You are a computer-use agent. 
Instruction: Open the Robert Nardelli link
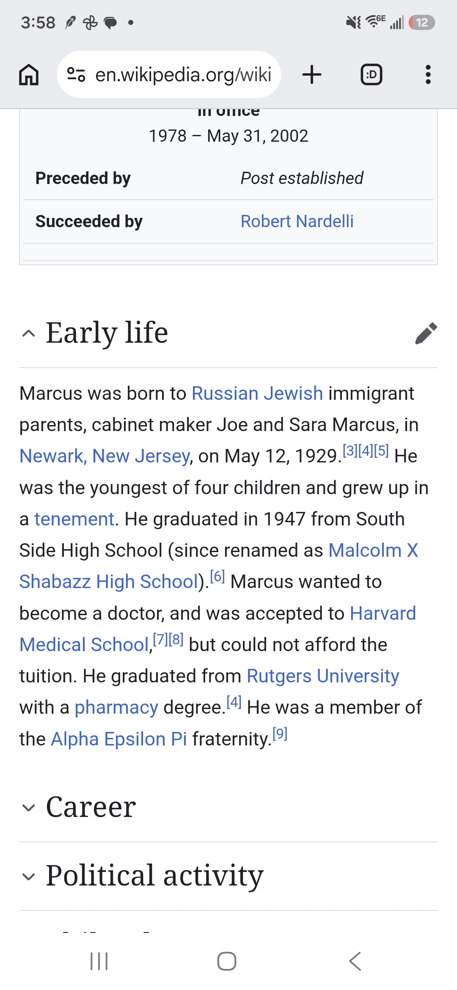pos(297,221)
